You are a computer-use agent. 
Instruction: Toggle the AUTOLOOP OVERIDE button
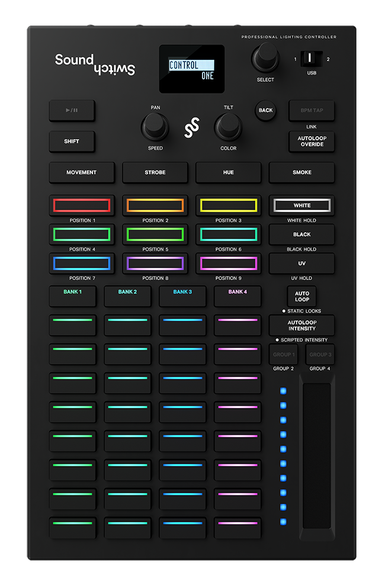coord(312,142)
